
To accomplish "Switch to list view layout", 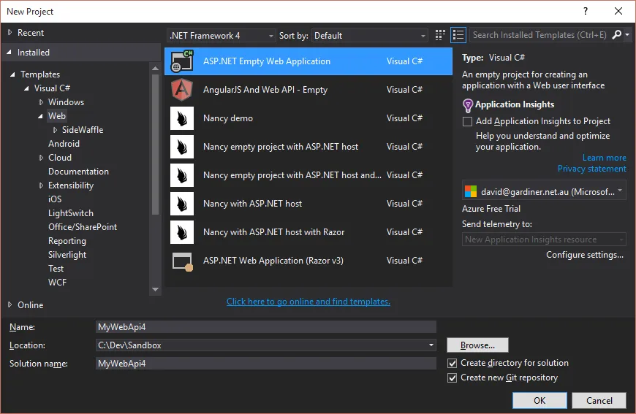I will click(x=458, y=35).
